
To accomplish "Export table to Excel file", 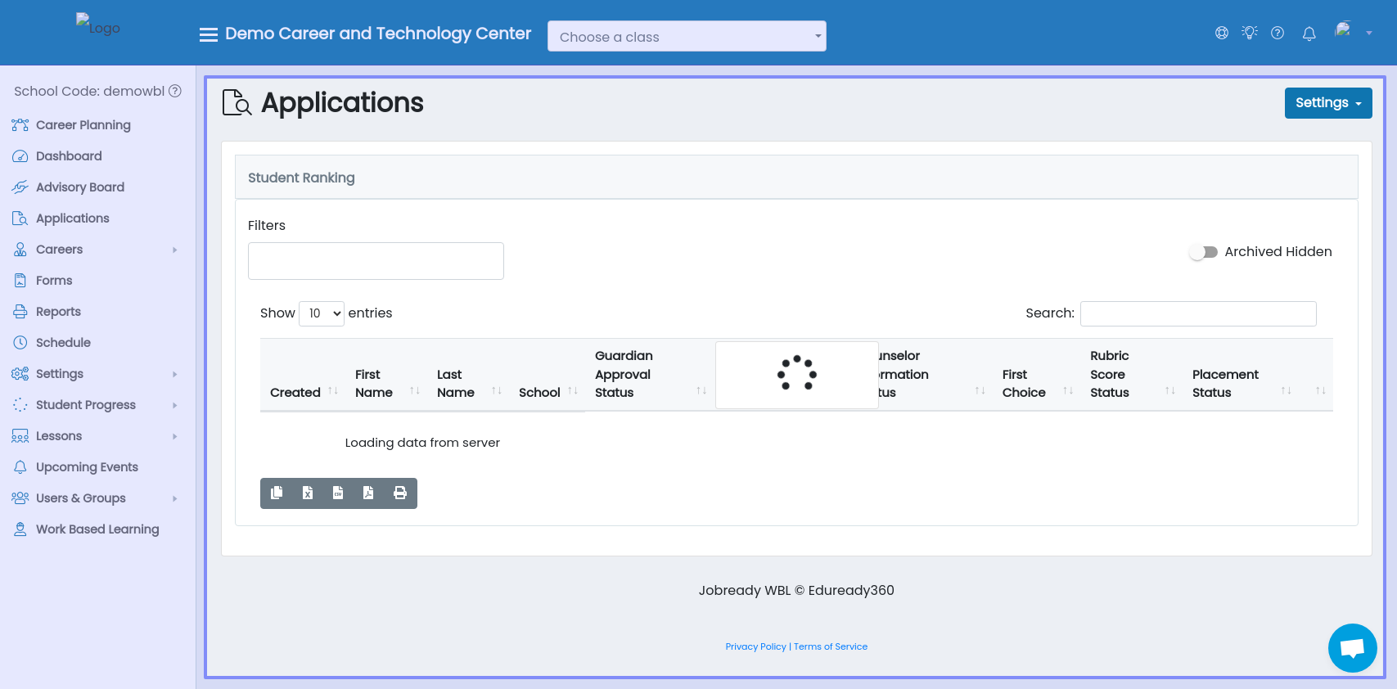I will 308,493.
